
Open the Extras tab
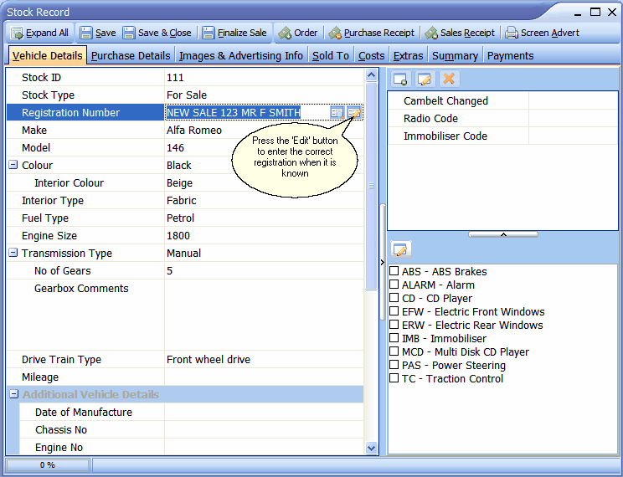[408, 55]
